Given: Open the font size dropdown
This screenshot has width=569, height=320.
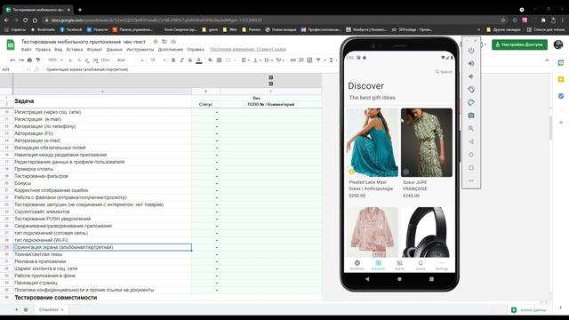Looking at the screenshot, I should pos(158,60).
